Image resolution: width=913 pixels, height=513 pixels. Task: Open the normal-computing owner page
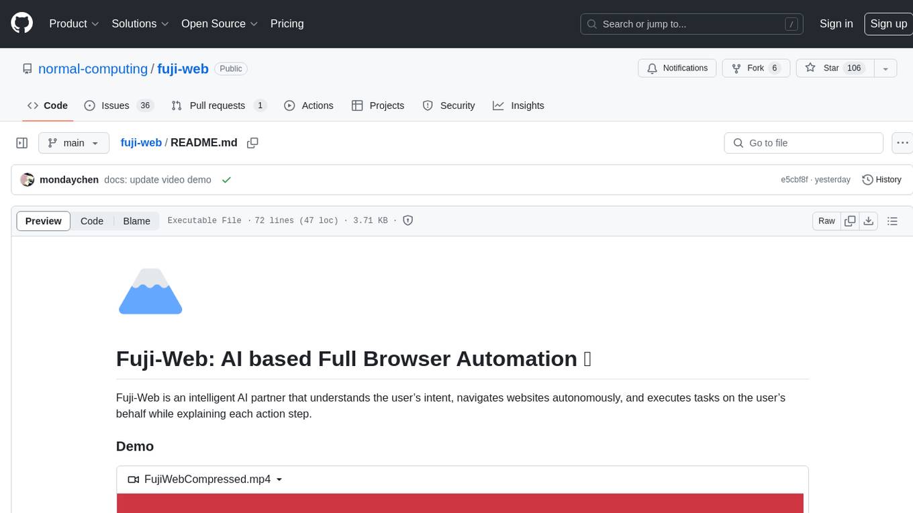93,68
